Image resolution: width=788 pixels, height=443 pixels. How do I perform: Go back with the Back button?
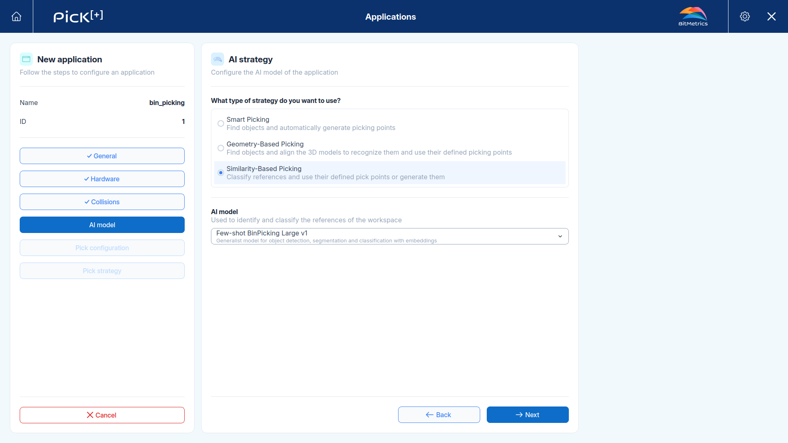pyautogui.click(x=439, y=415)
